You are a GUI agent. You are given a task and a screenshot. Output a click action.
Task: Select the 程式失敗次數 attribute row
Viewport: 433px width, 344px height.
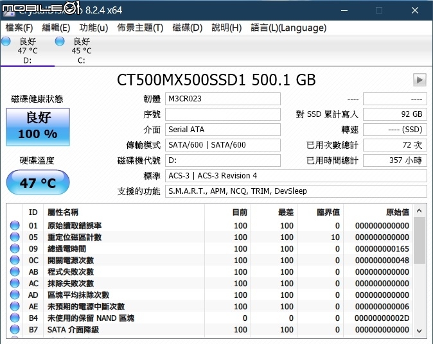tap(210, 271)
